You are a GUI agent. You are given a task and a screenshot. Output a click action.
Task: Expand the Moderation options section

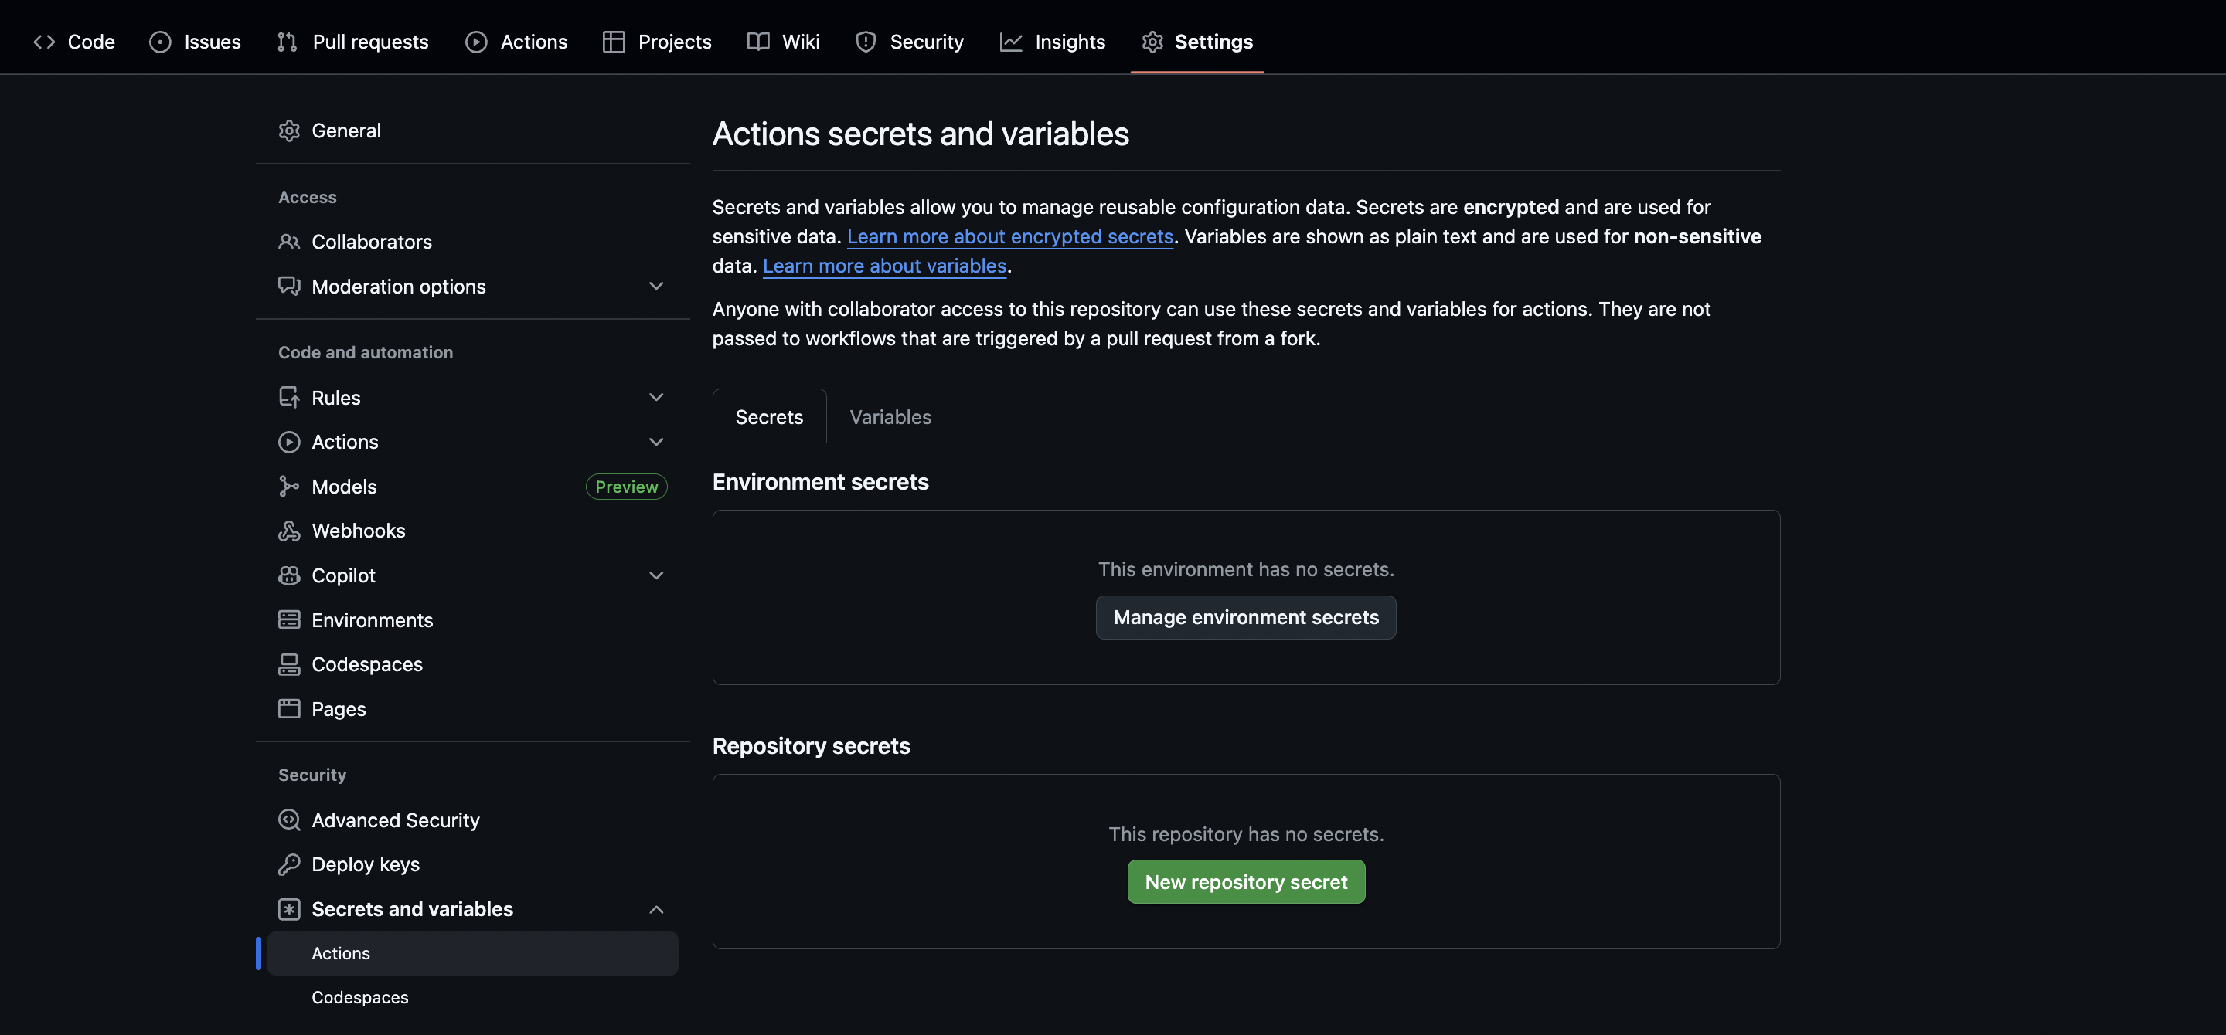pos(656,287)
